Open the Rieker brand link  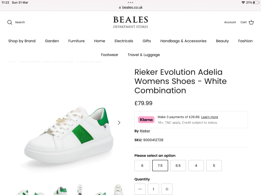[145, 131]
